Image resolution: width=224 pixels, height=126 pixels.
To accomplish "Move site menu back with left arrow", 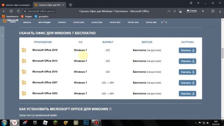I will click(162, 22).
